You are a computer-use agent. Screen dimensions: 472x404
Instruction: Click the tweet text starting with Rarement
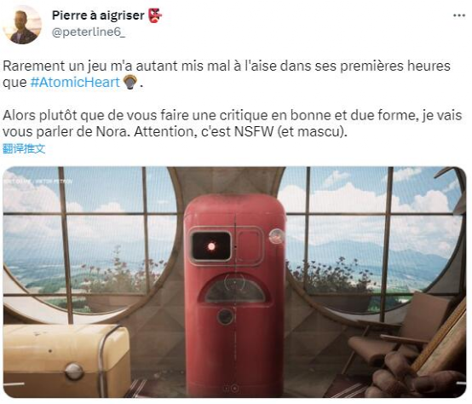pos(227,74)
